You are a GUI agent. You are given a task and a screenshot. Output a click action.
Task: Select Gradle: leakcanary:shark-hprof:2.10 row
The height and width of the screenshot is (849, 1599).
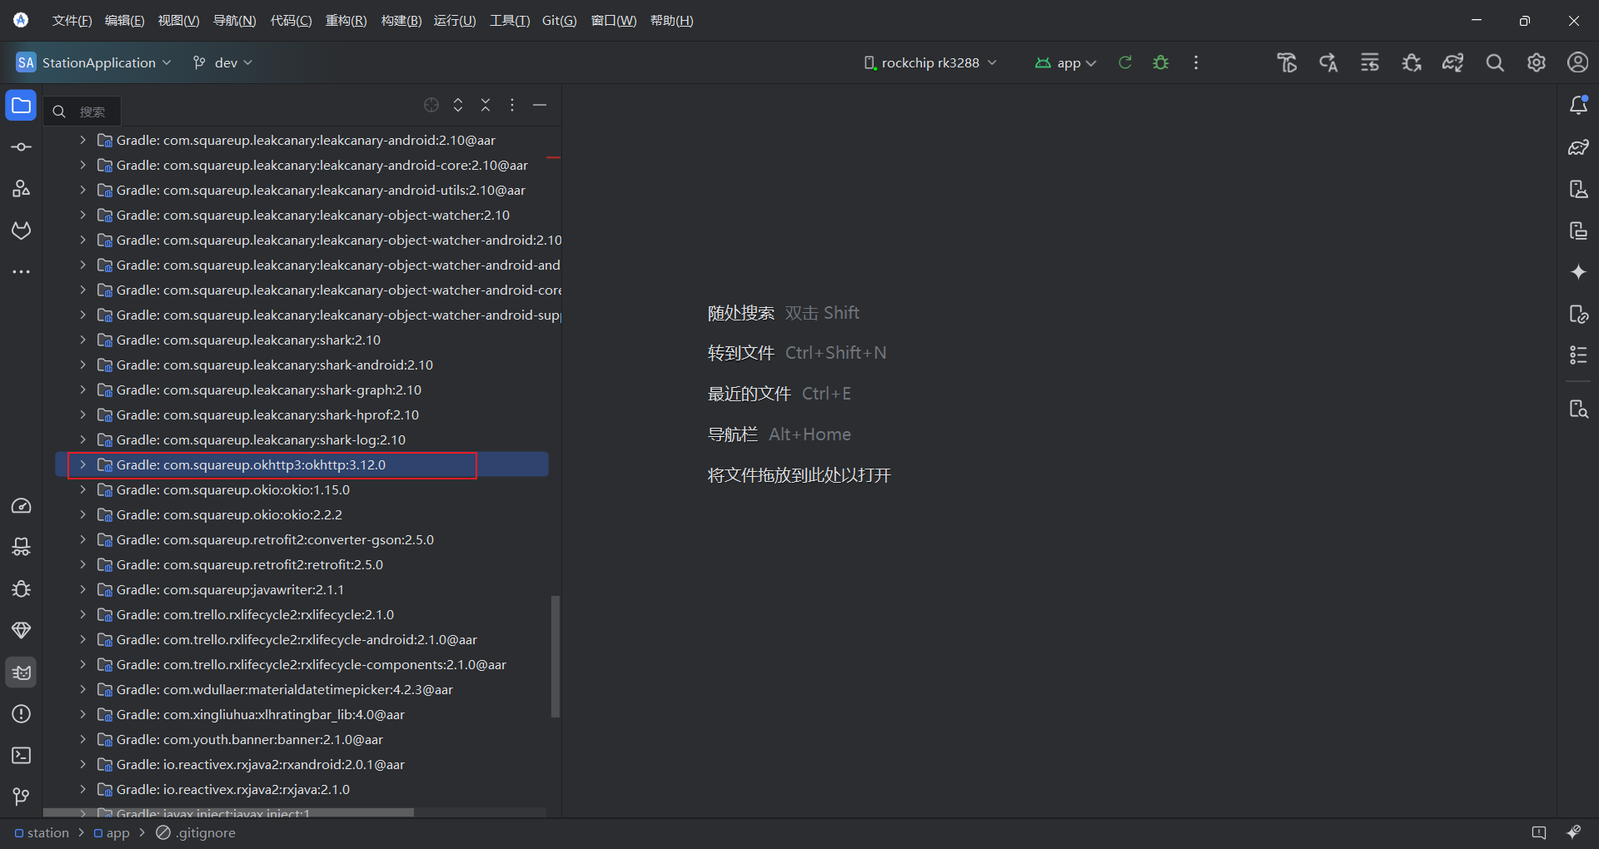(x=301, y=415)
